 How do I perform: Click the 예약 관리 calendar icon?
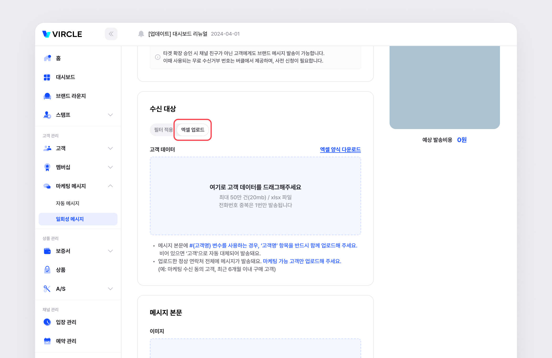pos(47,341)
